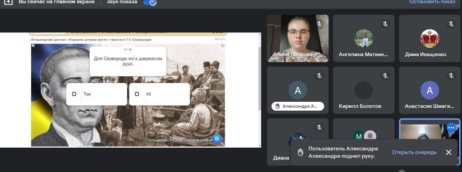Click the raised hand icon in the notification

pos(300,152)
